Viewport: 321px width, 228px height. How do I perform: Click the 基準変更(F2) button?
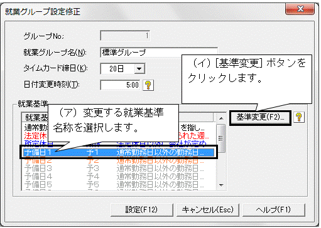click(260, 118)
